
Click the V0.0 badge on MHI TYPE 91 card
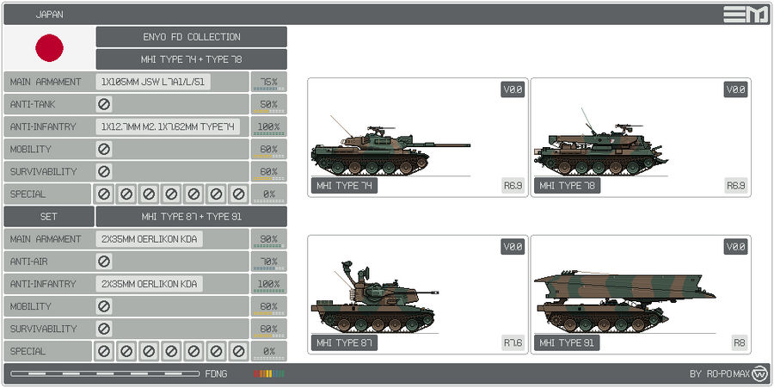coord(736,247)
